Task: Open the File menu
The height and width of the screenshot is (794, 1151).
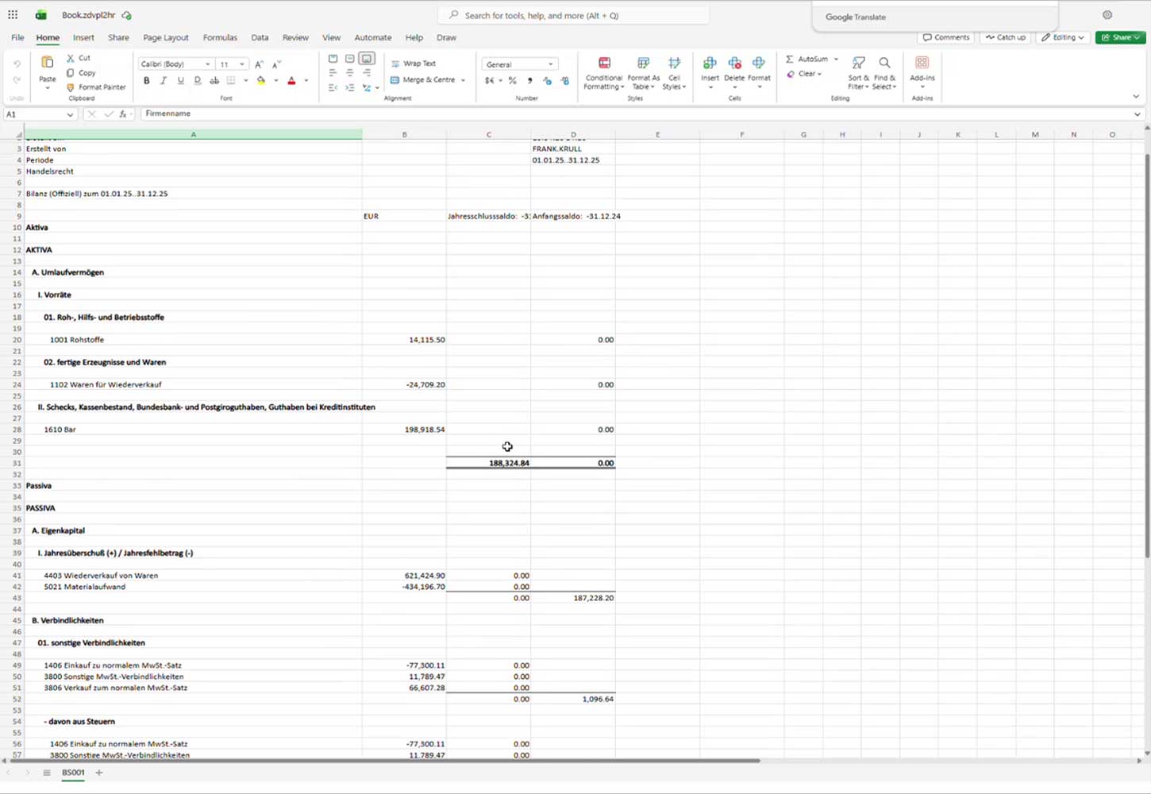Action: [17, 37]
